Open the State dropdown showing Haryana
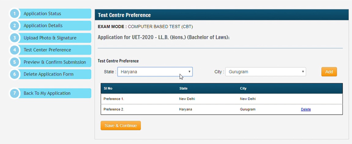 155,72
